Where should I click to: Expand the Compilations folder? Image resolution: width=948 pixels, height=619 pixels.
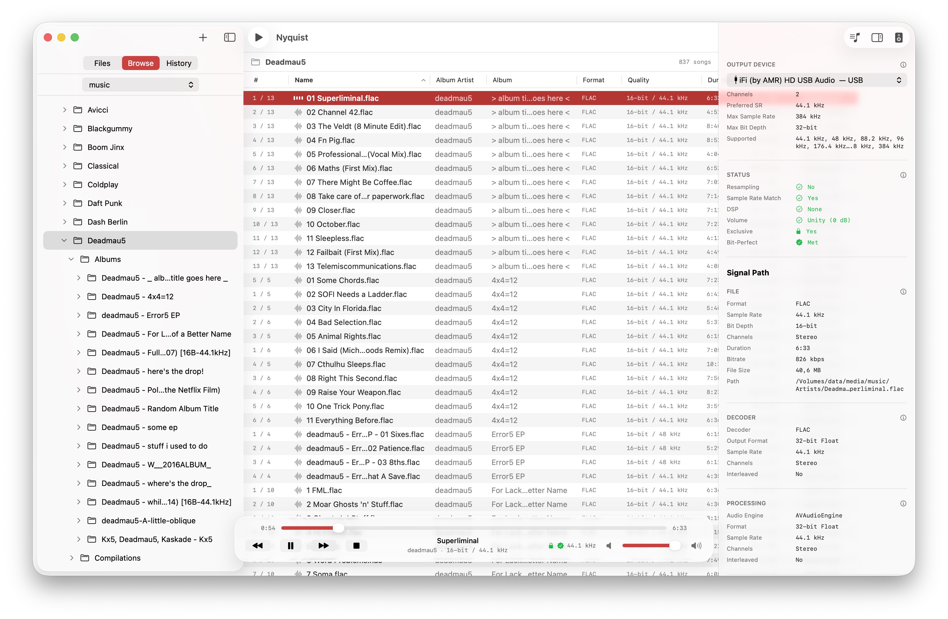pyautogui.click(x=72, y=558)
